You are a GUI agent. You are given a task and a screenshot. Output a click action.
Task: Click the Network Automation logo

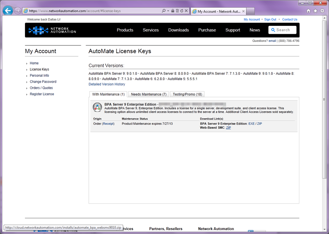click(52, 30)
